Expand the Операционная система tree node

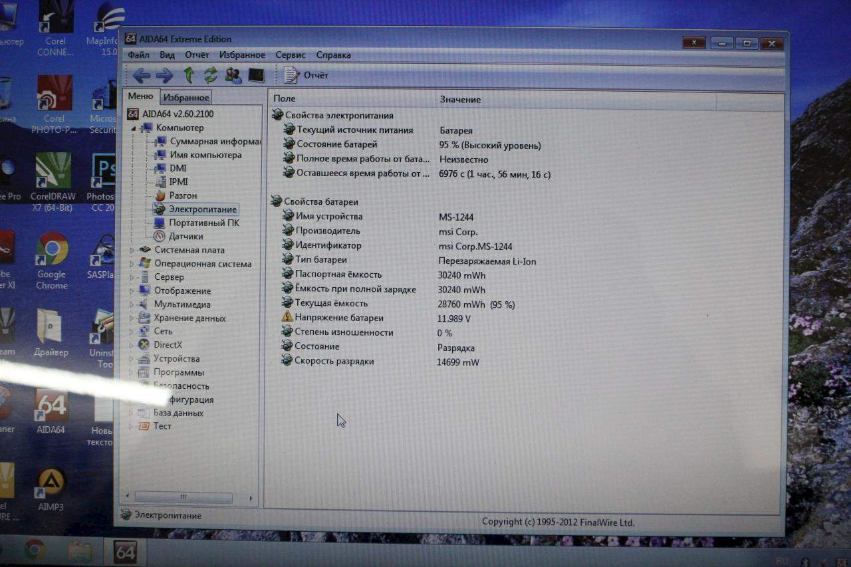[x=132, y=264]
